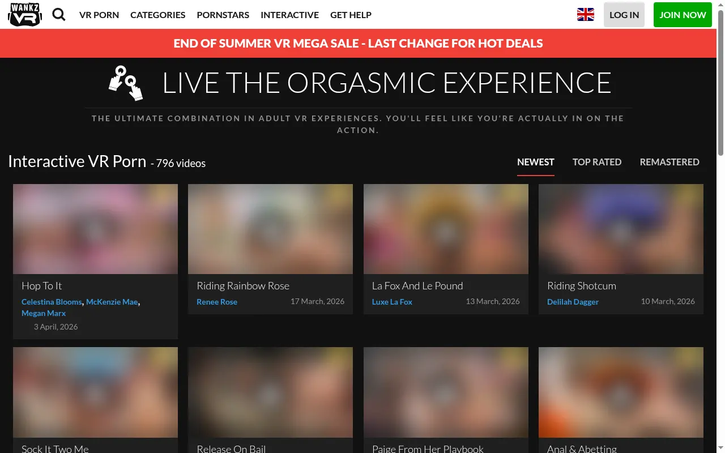Click the End of Summer sale banner
The height and width of the screenshot is (453, 725).
point(359,44)
